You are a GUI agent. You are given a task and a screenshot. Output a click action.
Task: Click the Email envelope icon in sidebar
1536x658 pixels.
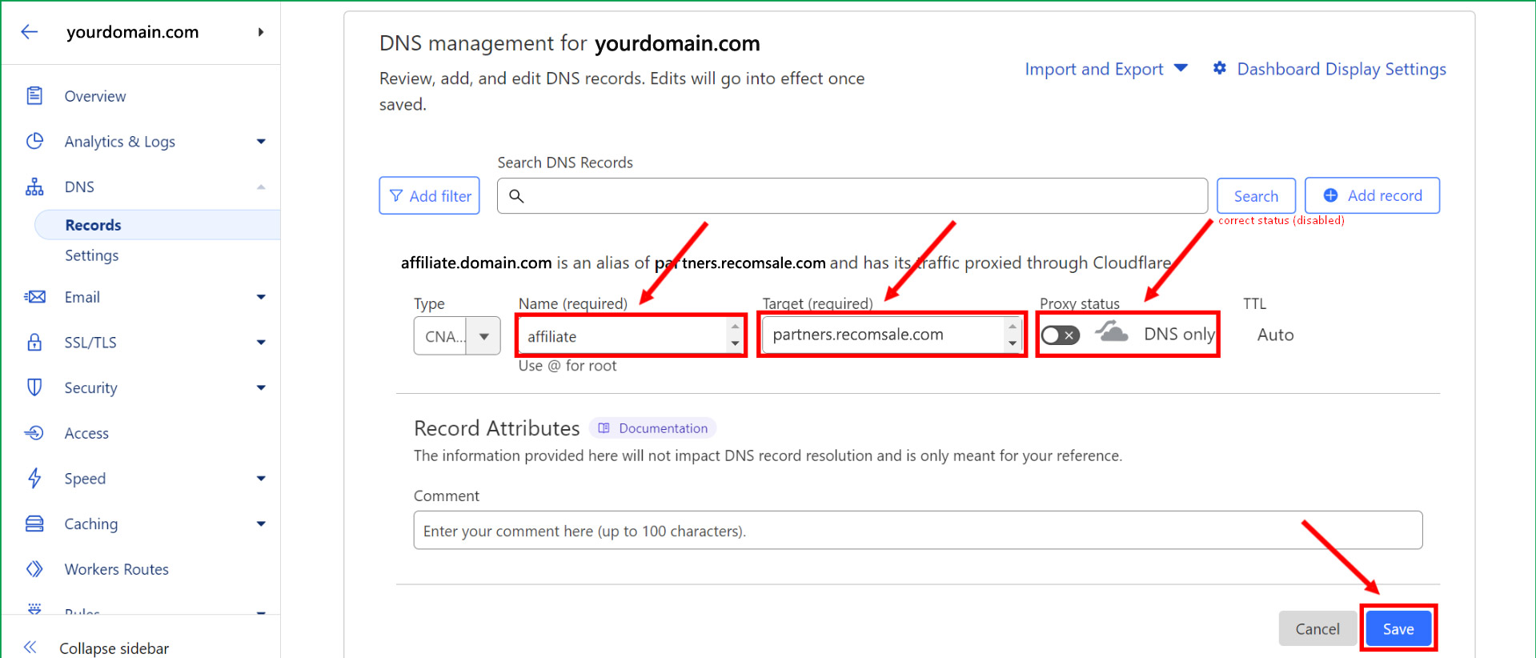tap(34, 297)
